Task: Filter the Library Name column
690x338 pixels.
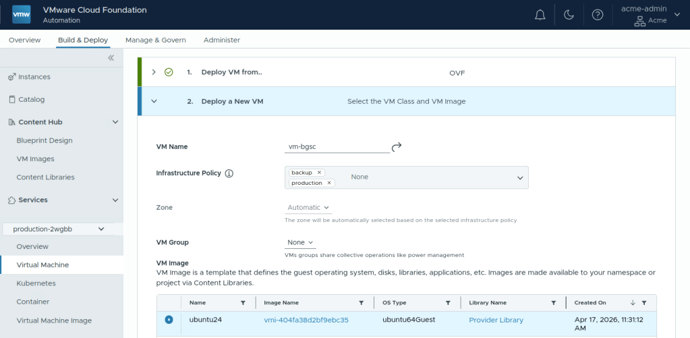Action: (x=554, y=303)
